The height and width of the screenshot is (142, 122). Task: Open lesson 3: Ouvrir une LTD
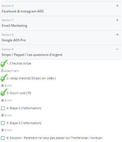[19, 93]
